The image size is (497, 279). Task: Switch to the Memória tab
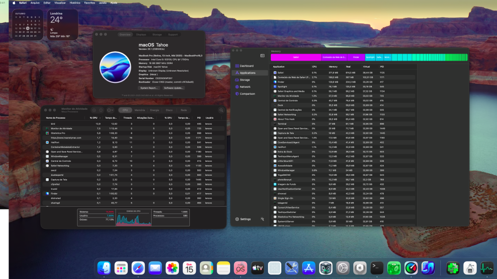click(x=140, y=110)
